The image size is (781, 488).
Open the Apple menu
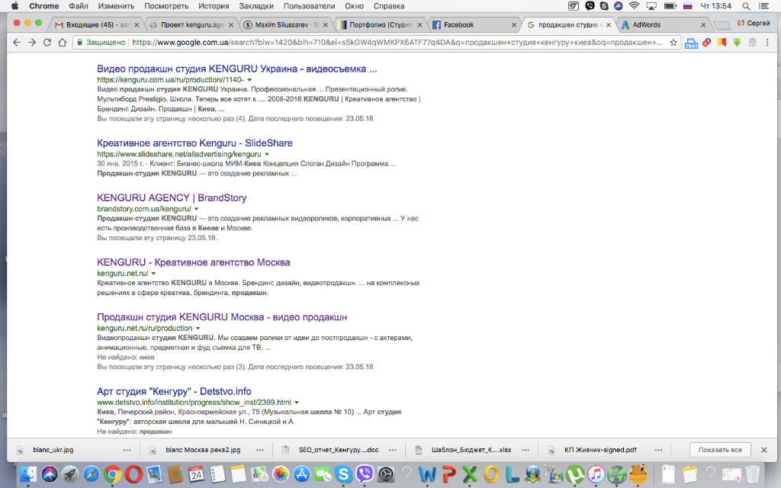click(x=15, y=6)
